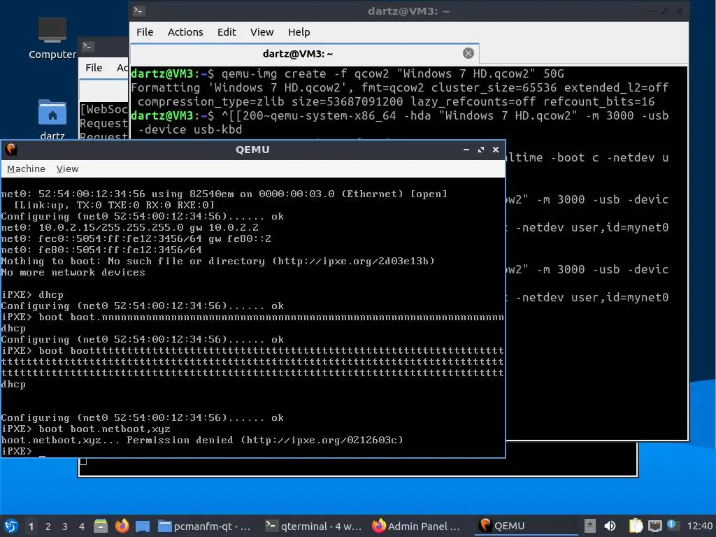Switch to the pcmanfm-qt taskbar window
Viewport: 716px width, 537px height.
(x=204, y=526)
